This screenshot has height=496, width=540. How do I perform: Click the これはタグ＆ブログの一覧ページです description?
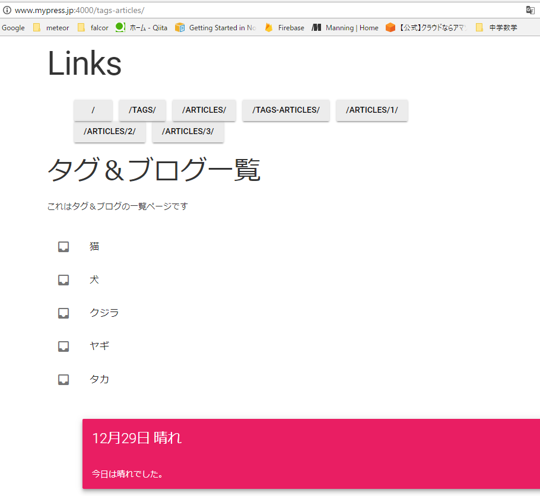117,206
